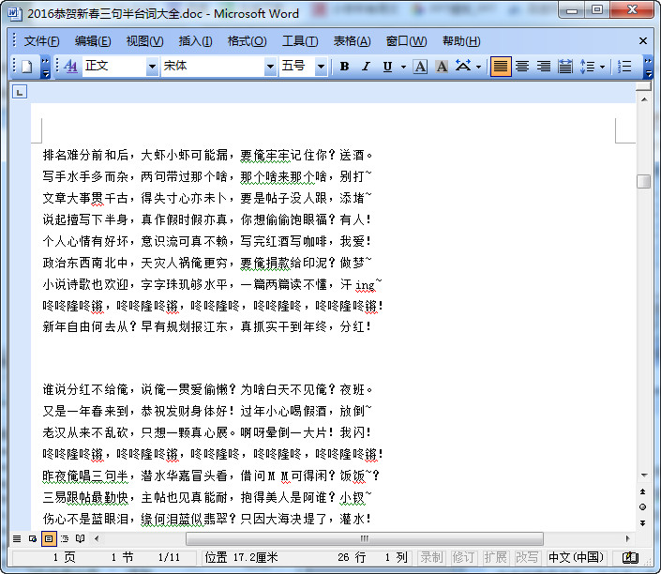Click spelling and grammar status icon
661x574 pixels.
point(630,557)
